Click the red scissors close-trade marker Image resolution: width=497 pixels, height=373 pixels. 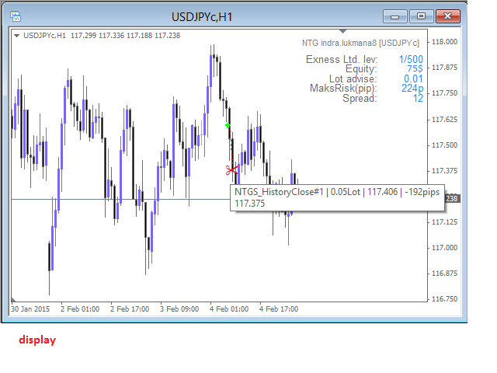[x=231, y=170]
